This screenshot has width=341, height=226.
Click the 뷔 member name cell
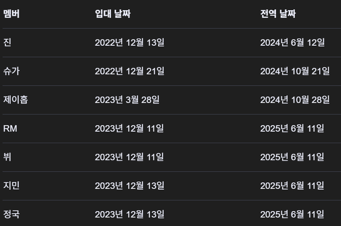[x=7, y=157]
